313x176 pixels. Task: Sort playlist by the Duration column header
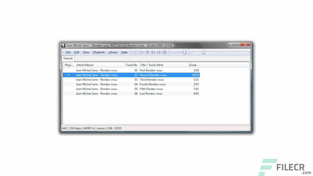click(193, 65)
